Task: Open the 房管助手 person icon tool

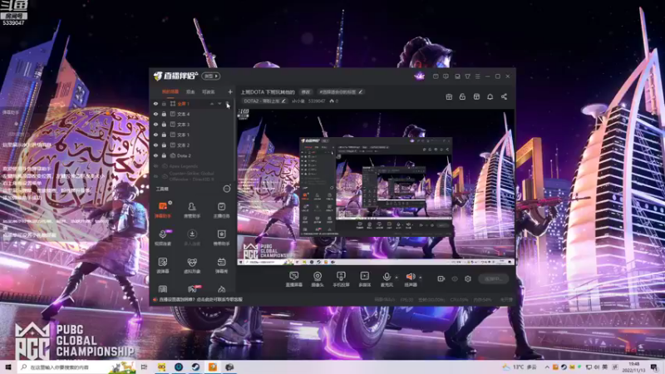Action: (192, 210)
